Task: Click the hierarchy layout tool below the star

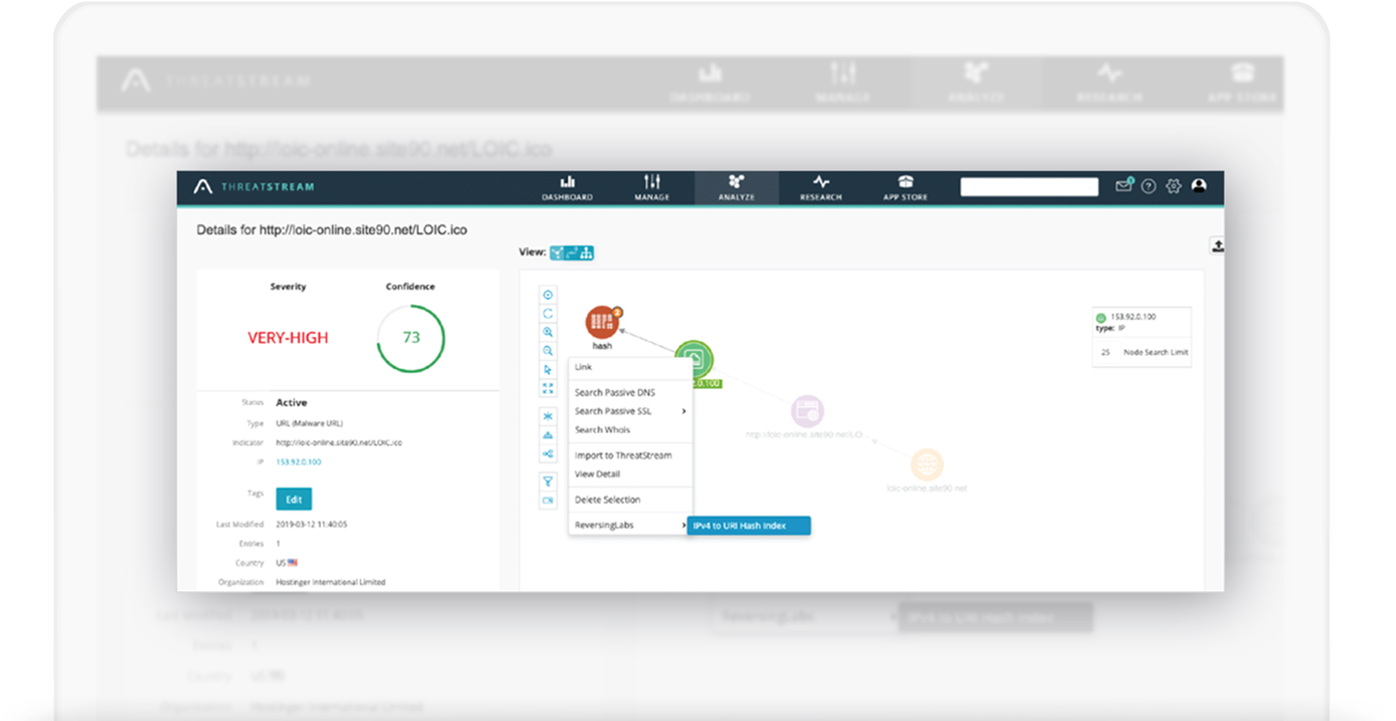Action: click(x=547, y=435)
